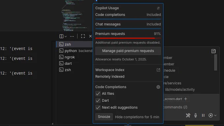Click the ngrok terminal icon

(x=61, y=57)
